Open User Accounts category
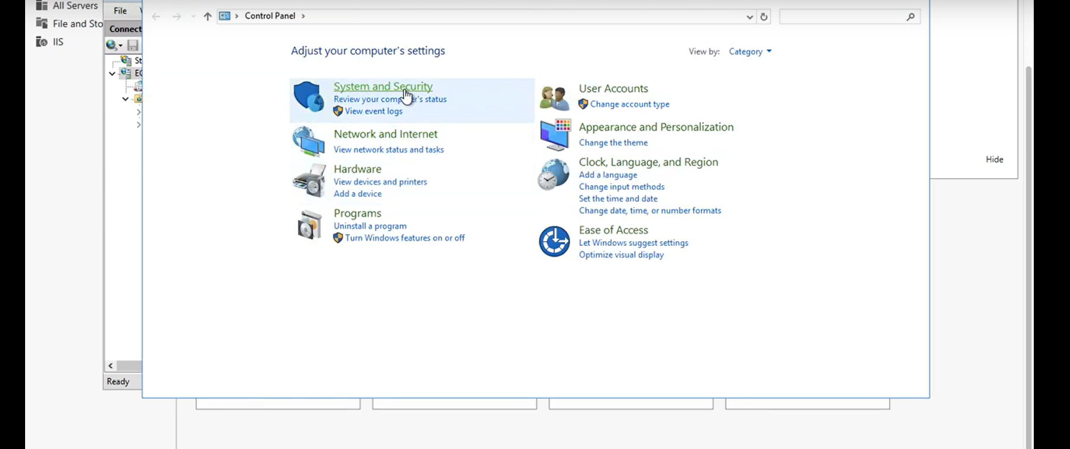Viewport: 1070px width, 449px height. tap(613, 88)
